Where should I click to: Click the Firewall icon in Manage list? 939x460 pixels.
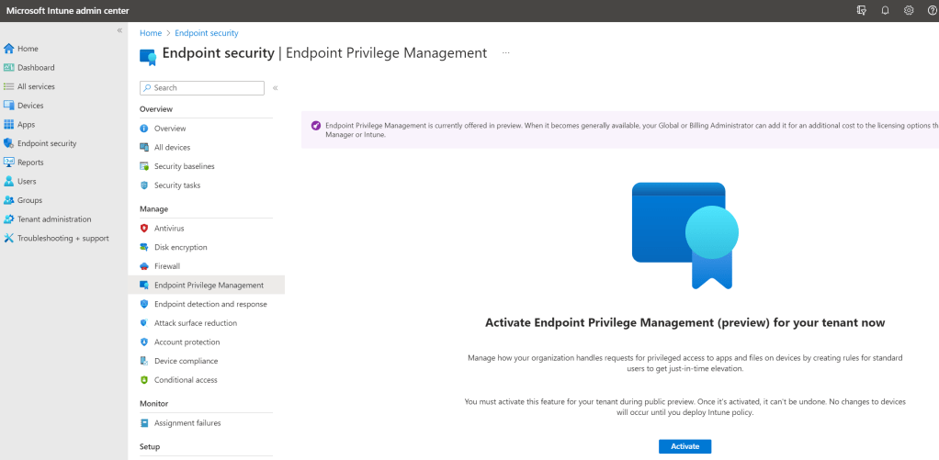tap(144, 266)
